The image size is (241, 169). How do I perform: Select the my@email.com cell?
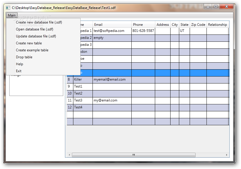coord(112,101)
